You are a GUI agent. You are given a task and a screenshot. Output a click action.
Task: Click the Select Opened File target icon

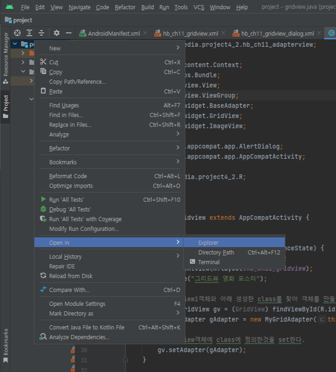point(17,33)
